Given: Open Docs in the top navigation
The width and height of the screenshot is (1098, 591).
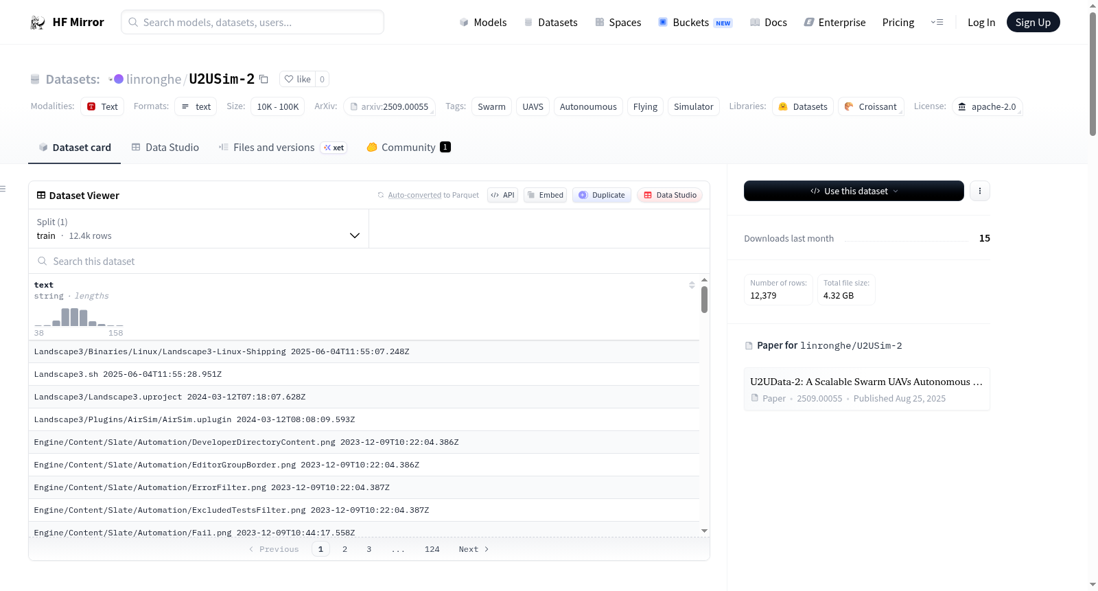Looking at the screenshot, I should tap(768, 23).
